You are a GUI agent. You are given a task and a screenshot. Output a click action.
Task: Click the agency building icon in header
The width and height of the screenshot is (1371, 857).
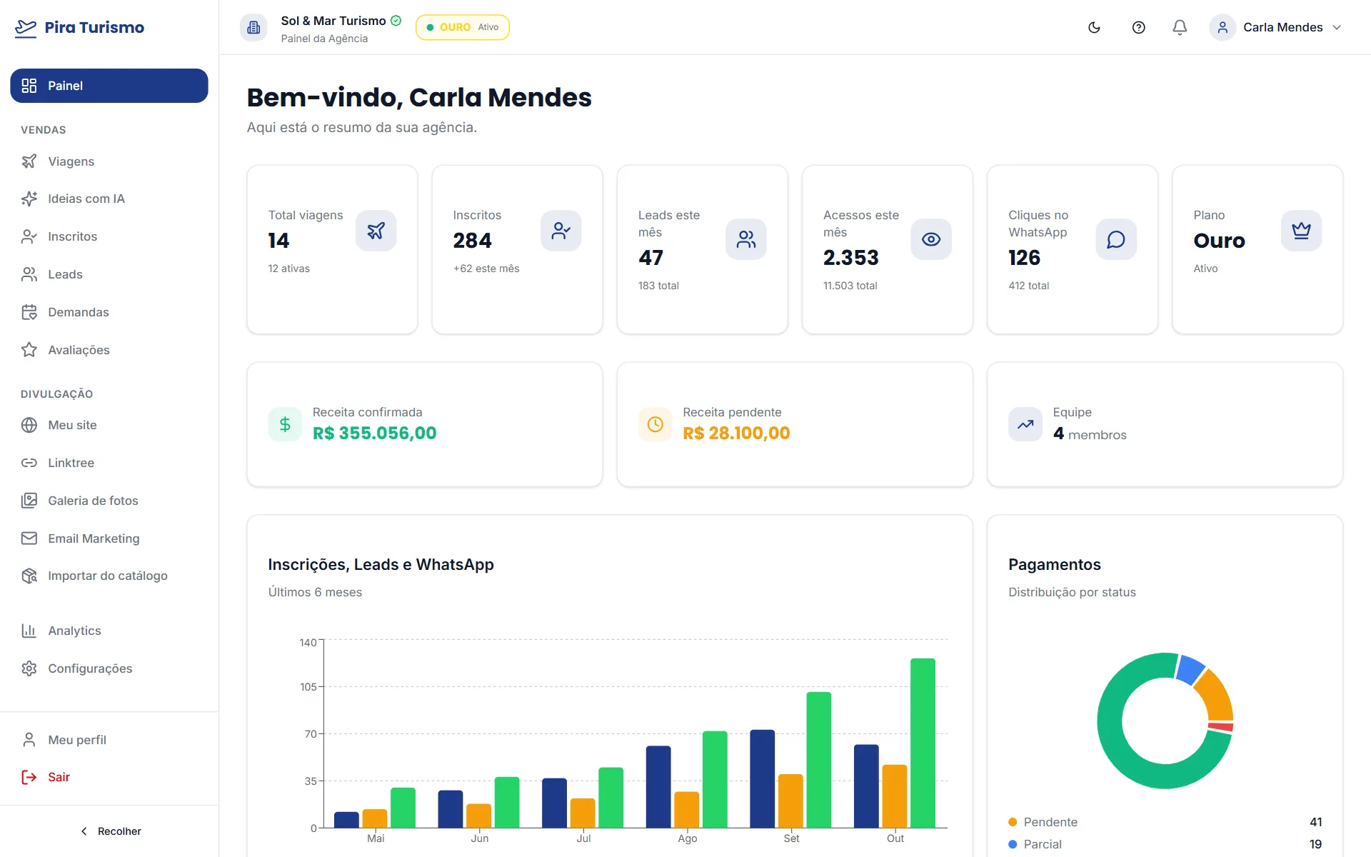[253, 27]
